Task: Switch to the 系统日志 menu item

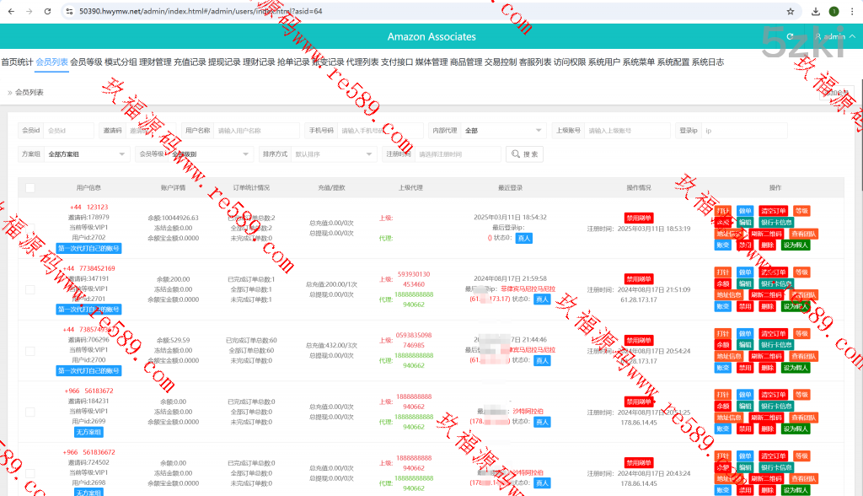Action: click(707, 62)
